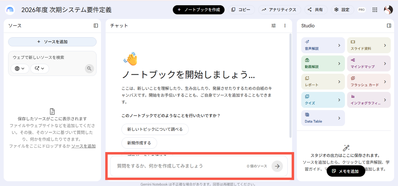Expand the クイズ chevron arrow
Viewport: 398px width, 186px height.
(339, 100)
